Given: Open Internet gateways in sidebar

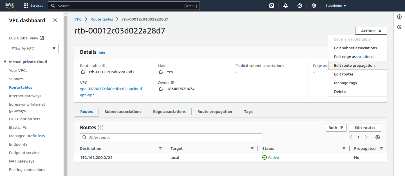Looking at the screenshot, I should [25, 96].
